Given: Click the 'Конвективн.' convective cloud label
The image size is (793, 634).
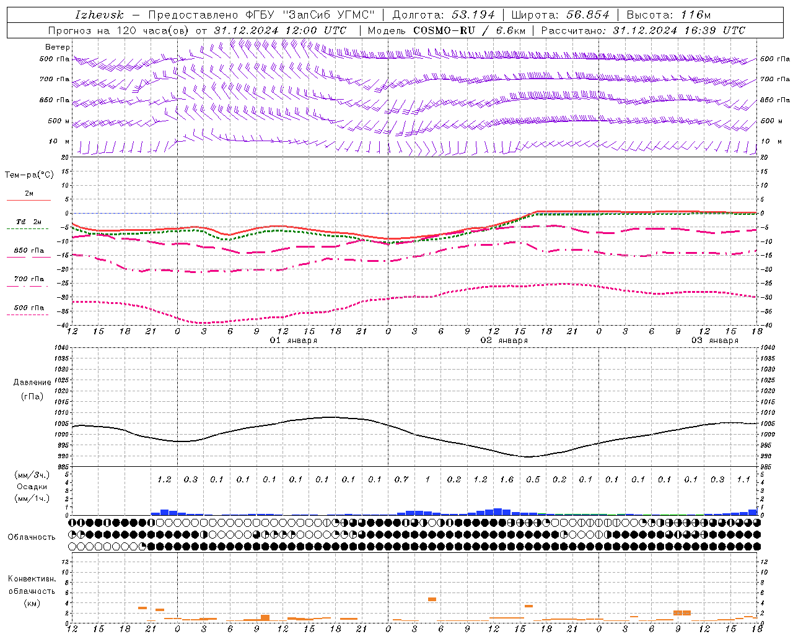Looking at the screenshot, I should pos(32,579).
